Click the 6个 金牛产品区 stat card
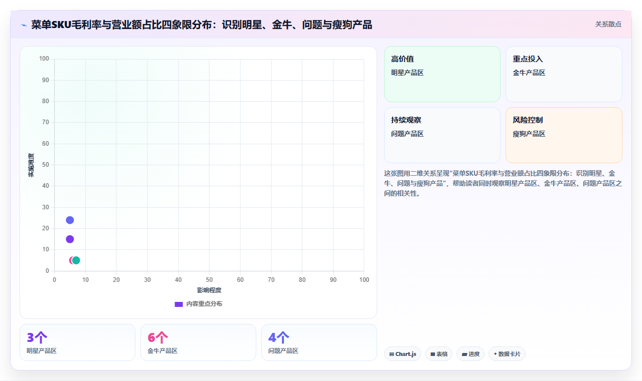Screen dimensions: 642x381 (x=198, y=342)
